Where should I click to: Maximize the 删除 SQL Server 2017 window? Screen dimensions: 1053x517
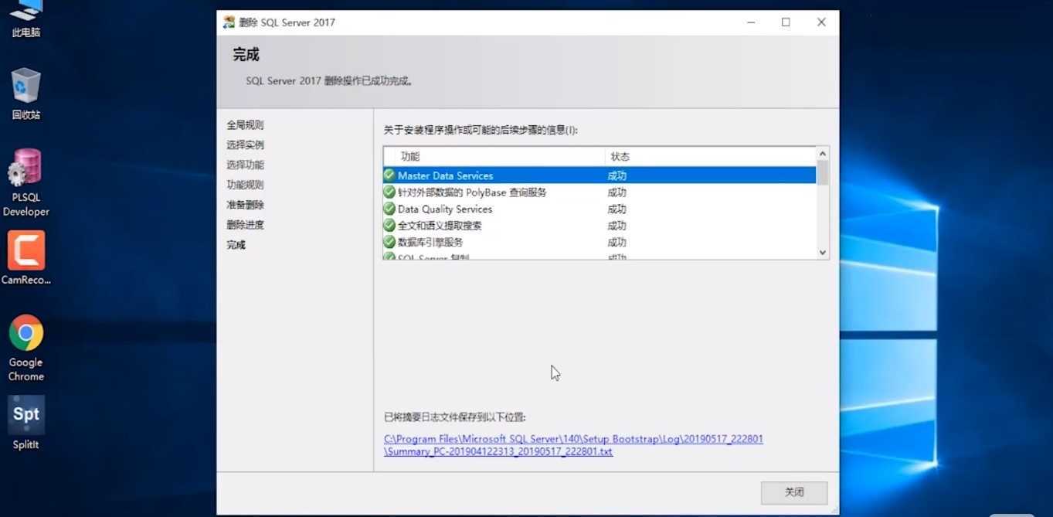(786, 22)
